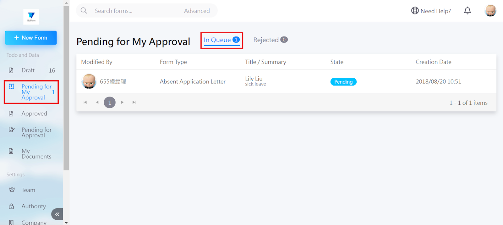503x225 pixels.
Task: Open the notifications bell icon
Action: pyautogui.click(x=467, y=11)
